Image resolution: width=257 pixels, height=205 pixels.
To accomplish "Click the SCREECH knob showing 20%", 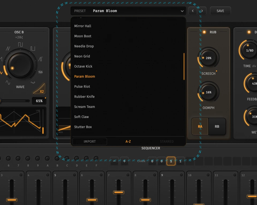I will 209,58.
